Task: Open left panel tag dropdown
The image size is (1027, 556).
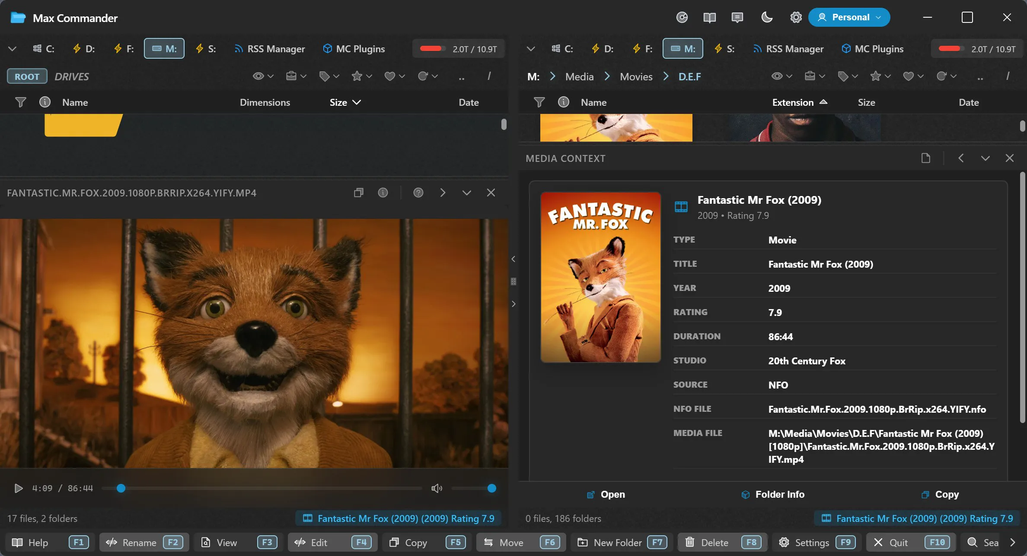Action: [329, 76]
